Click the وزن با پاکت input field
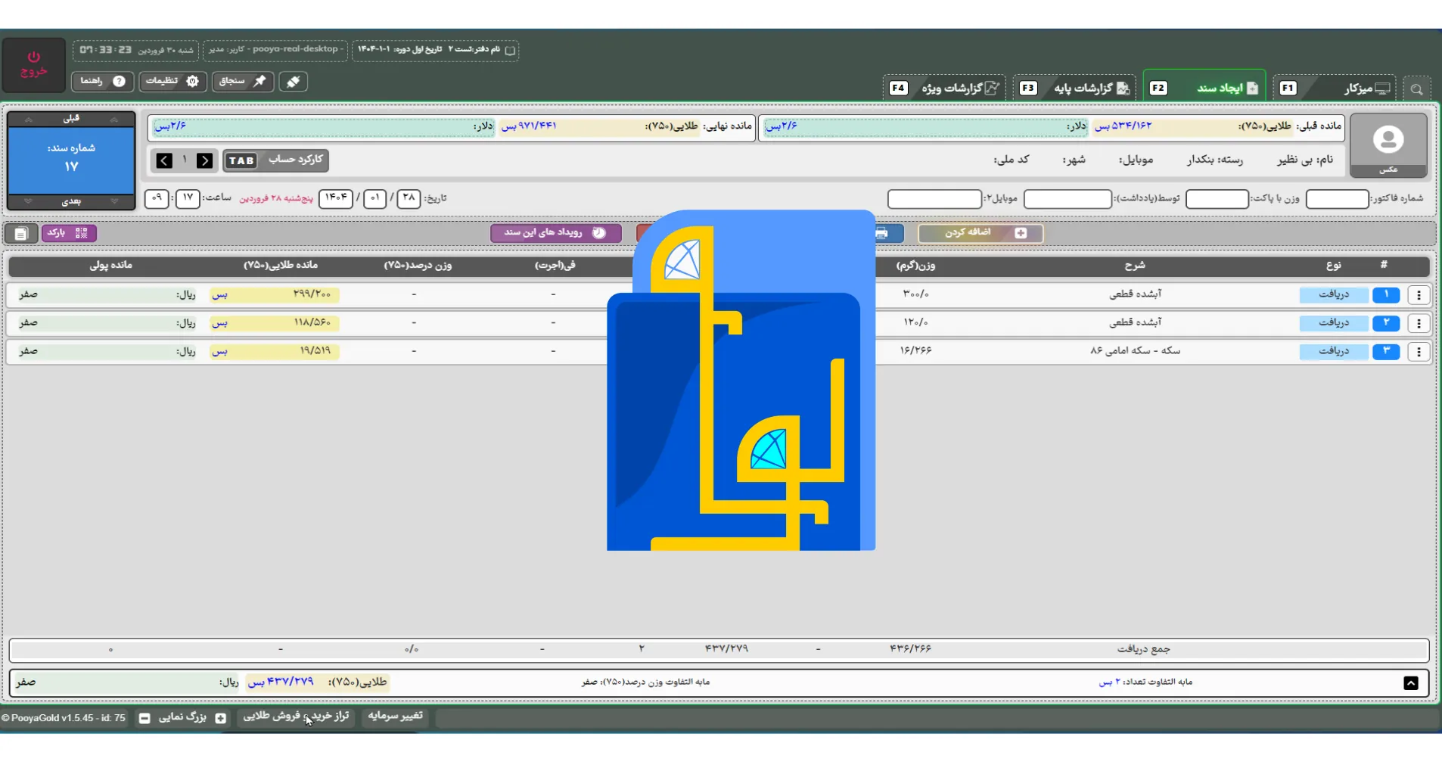This screenshot has height=771, width=1442. point(1217,199)
